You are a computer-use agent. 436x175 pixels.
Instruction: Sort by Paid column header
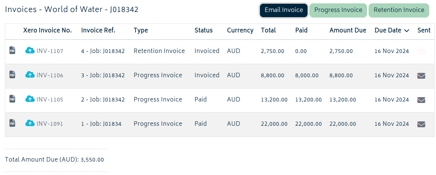302,30
